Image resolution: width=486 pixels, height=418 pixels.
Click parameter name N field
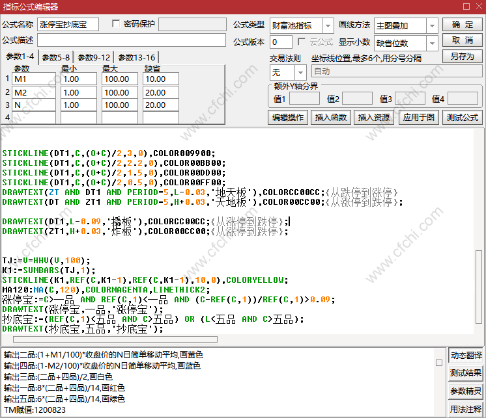click(x=34, y=105)
